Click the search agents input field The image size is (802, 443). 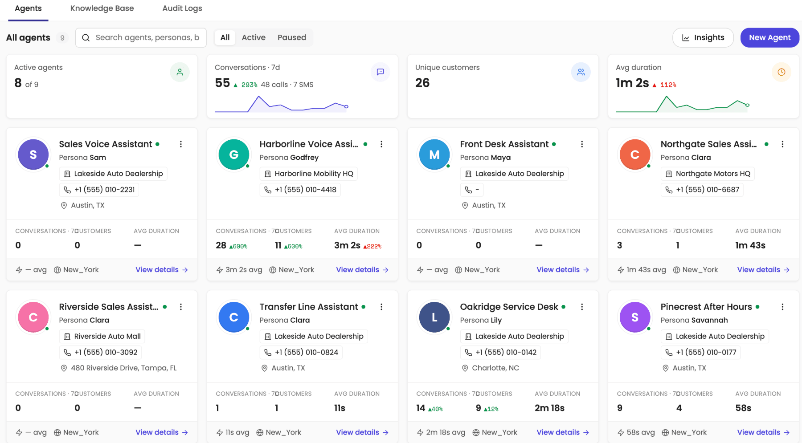point(141,38)
